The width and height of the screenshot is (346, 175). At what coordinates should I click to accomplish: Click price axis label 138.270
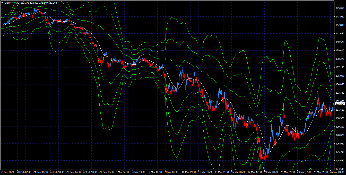coord(340,59)
